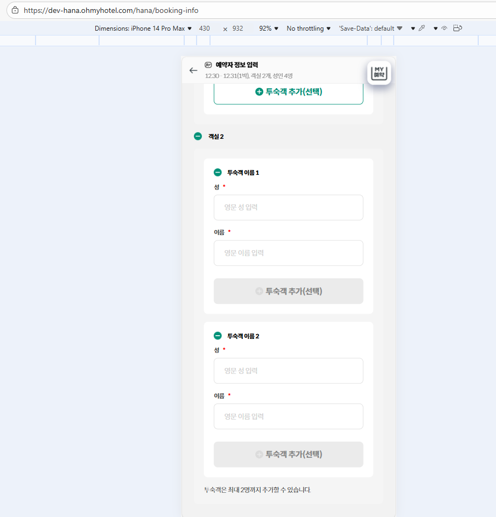Click the height field showing 932

[x=238, y=29]
